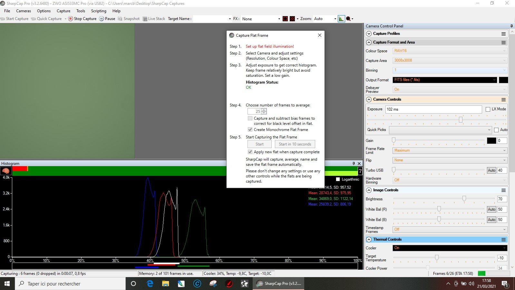The image size is (515, 290).
Task: Open the Capture Profiles hamburger menu
Action: coord(503,34)
